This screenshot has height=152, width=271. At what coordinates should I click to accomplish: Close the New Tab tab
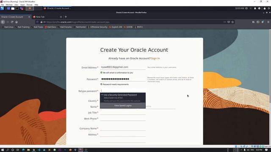pyautogui.click(x=61, y=17)
